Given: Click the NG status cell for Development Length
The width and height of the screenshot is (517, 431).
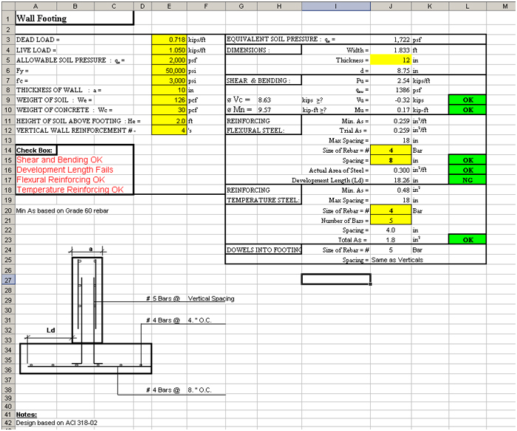Looking at the screenshot, I should click(x=468, y=180).
